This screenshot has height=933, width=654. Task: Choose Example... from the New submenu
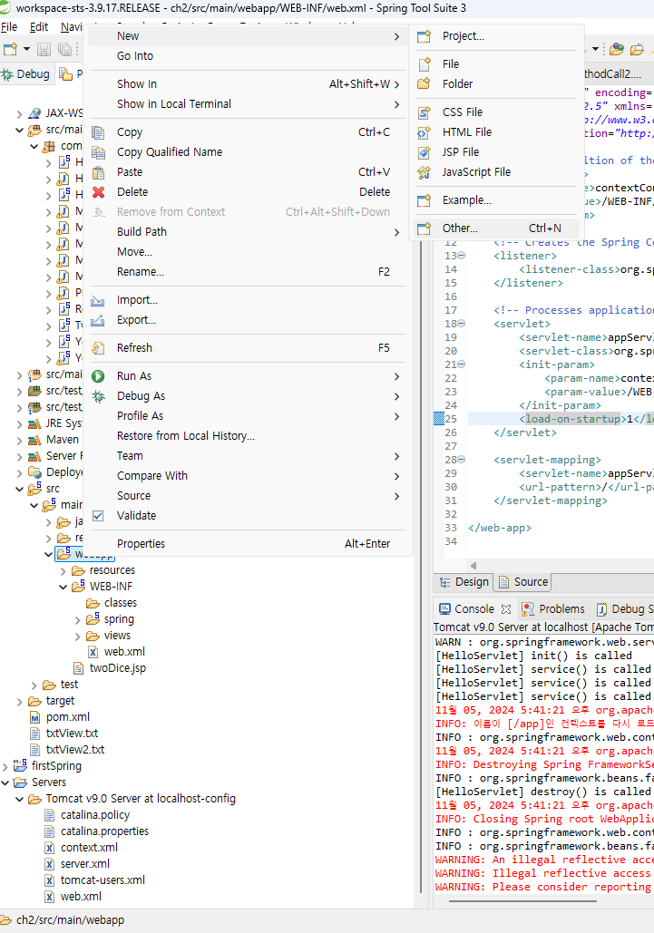coord(495,199)
